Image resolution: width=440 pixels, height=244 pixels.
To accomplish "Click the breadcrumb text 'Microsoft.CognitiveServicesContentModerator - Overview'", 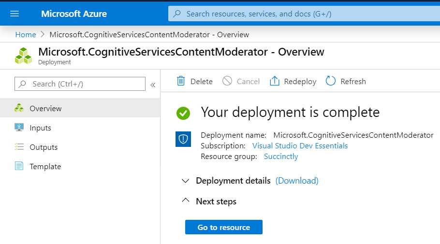I will [149, 34].
